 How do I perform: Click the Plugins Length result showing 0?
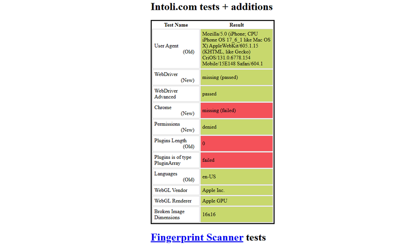point(236,143)
